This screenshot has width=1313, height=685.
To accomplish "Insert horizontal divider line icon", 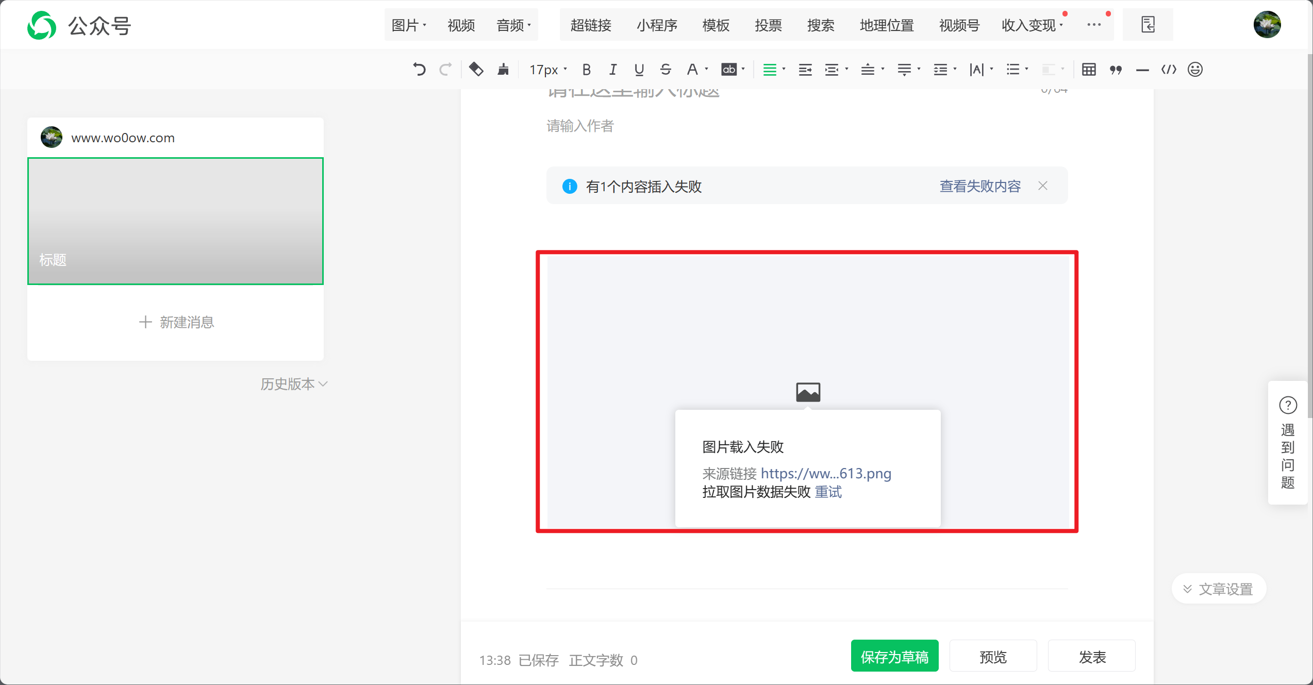I will 1142,69.
